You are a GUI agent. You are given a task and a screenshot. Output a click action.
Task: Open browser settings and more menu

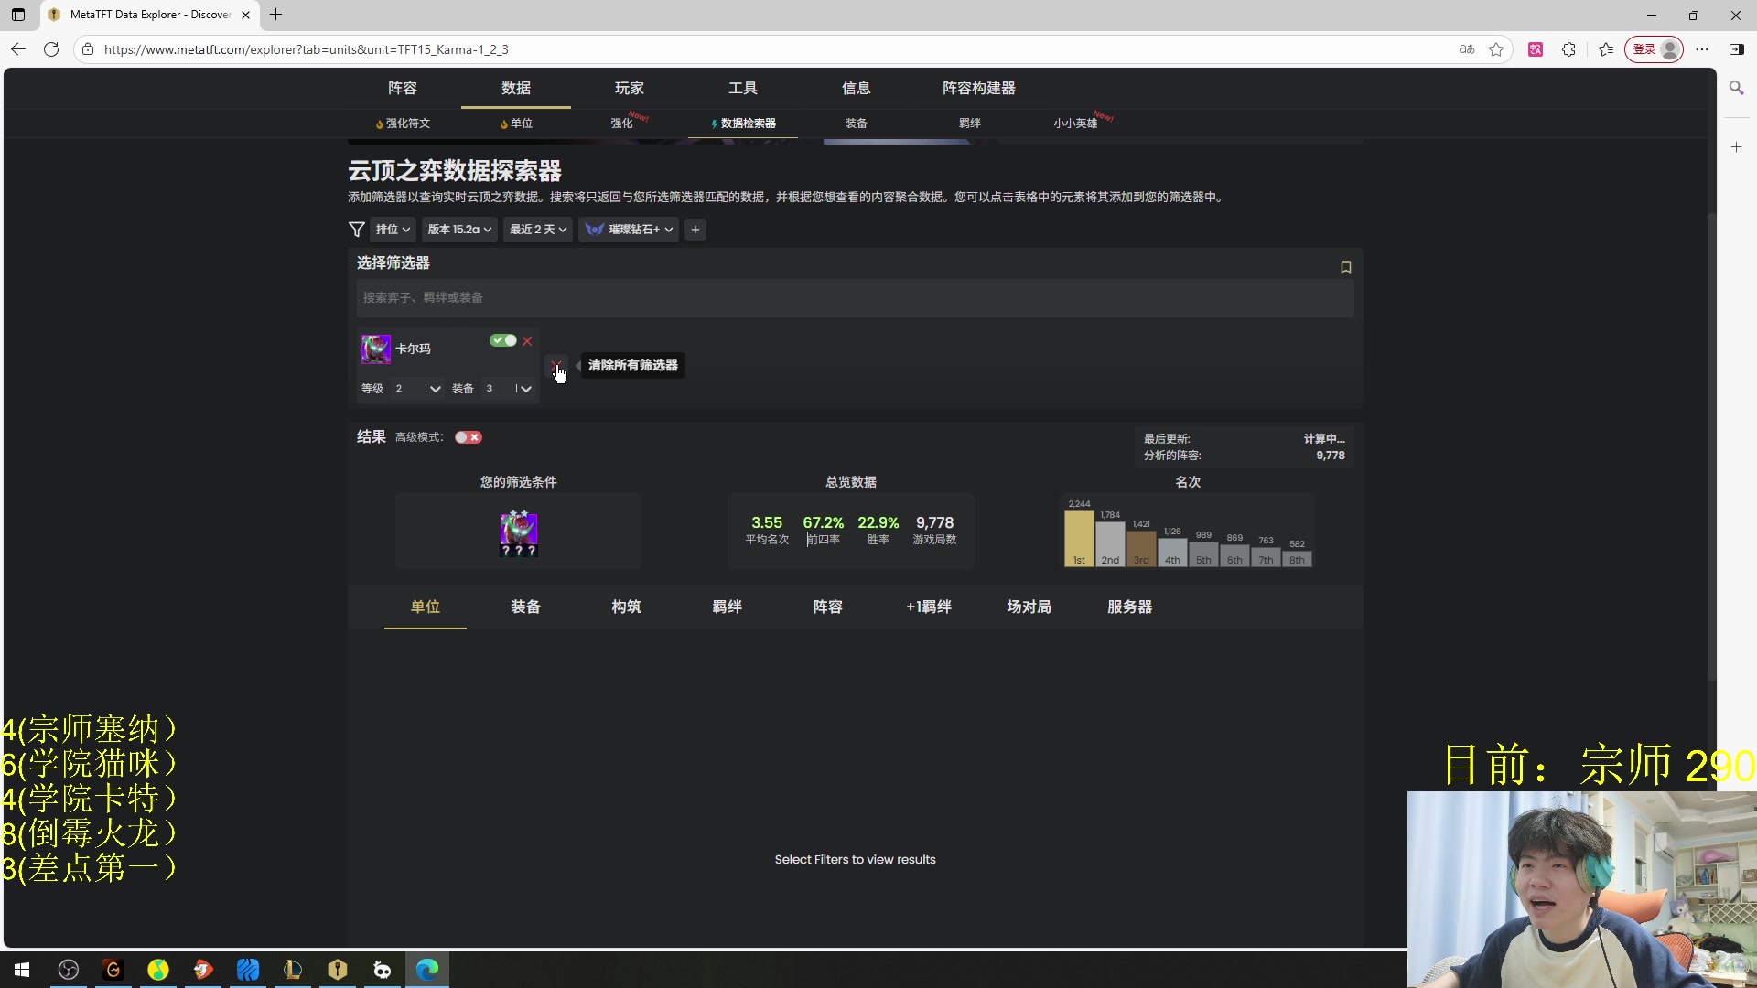(1702, 49)
